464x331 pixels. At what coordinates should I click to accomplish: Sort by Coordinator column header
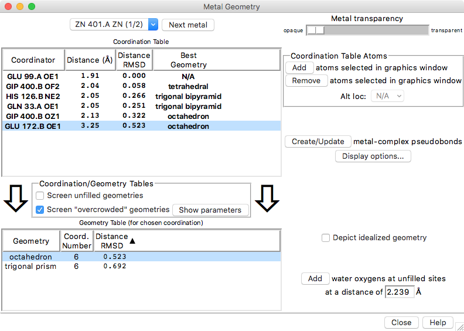coord(33,60)
